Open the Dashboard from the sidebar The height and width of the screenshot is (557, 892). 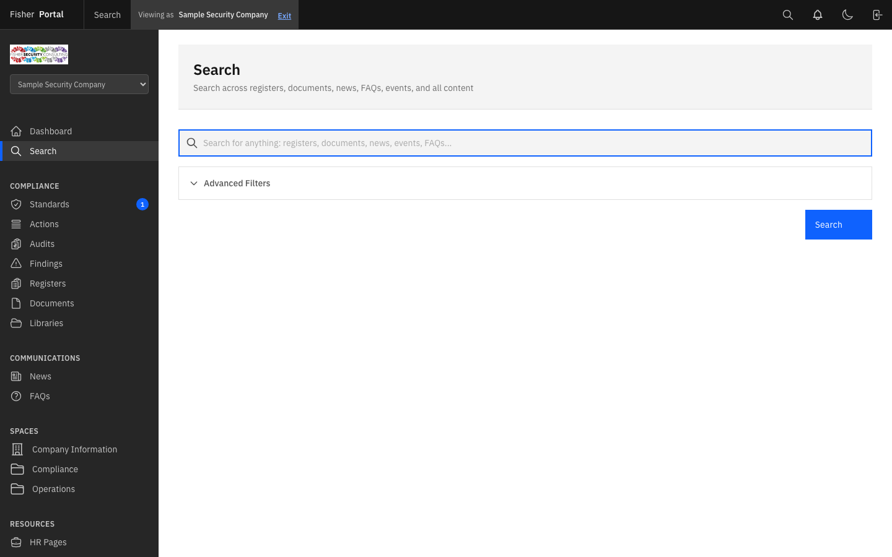[51, 131]
